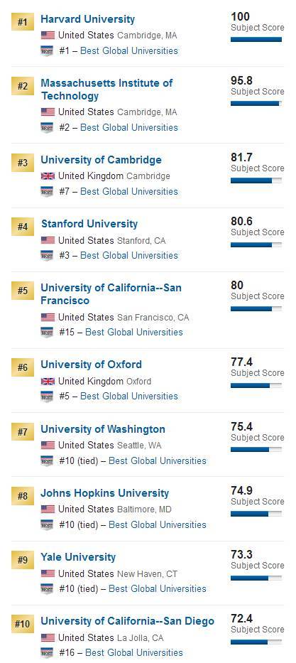
Task: Click Best Global Universities link under Johns Hopkins
Action: [x=158, y=524]
